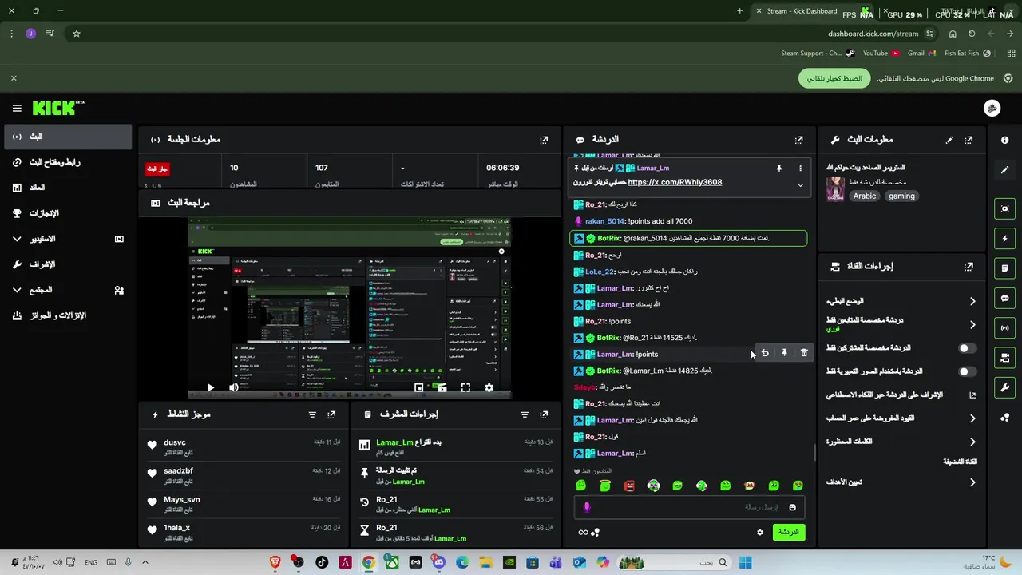This screenshot has width=1022, height=575.
Task: Click the pencil icon in right rail
Action: [x=1004, y=169]
